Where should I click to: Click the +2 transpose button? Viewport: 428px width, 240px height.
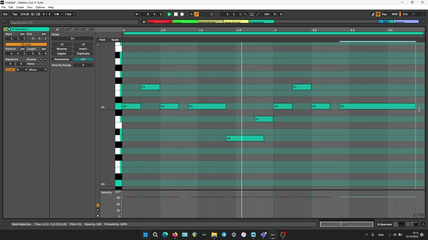(x=62, y=44)
